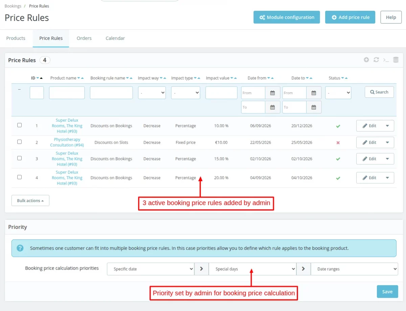Sort Date to column descending
The height and width of the screenshot is (311, 406).
click(x=307, y=78)
